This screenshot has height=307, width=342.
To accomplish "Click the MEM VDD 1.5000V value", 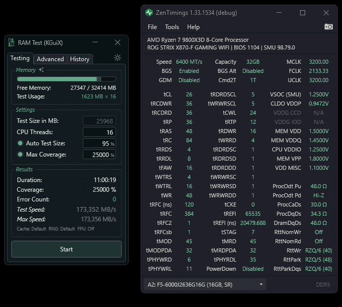I will click(318, 131).
